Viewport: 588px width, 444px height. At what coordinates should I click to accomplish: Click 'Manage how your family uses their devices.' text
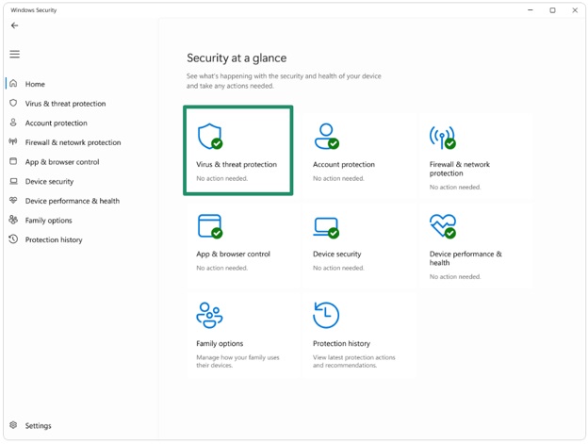click(237, 361)
